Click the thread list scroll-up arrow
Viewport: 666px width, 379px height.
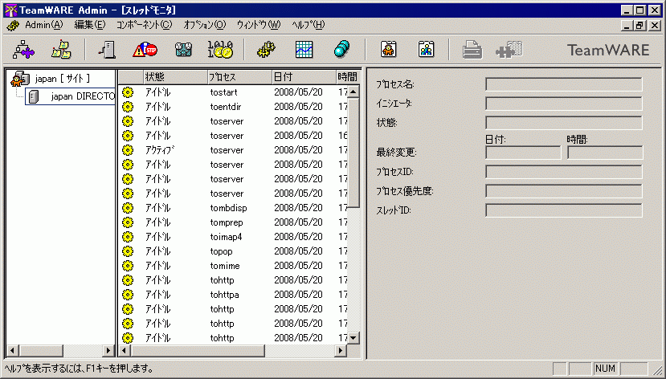pyautogui.click(x=353, y=92)
